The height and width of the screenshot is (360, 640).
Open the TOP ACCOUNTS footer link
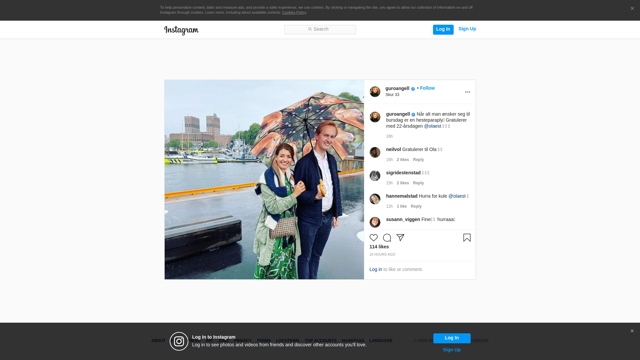321,341
